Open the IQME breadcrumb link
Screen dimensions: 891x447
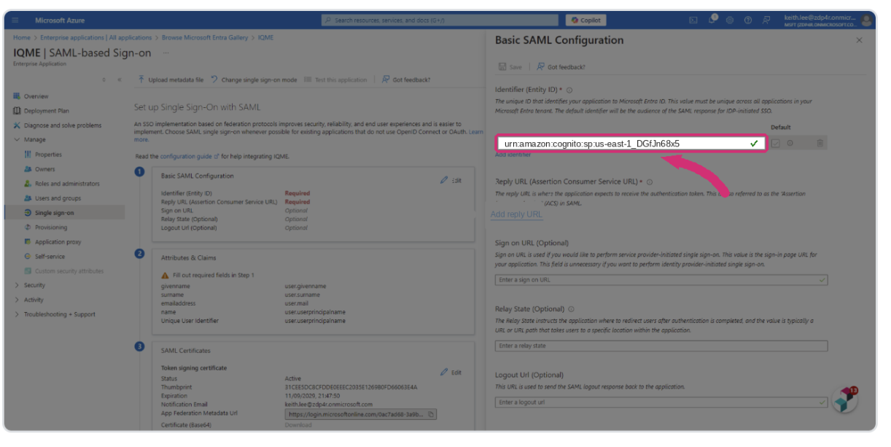click(x=265, y=37)
